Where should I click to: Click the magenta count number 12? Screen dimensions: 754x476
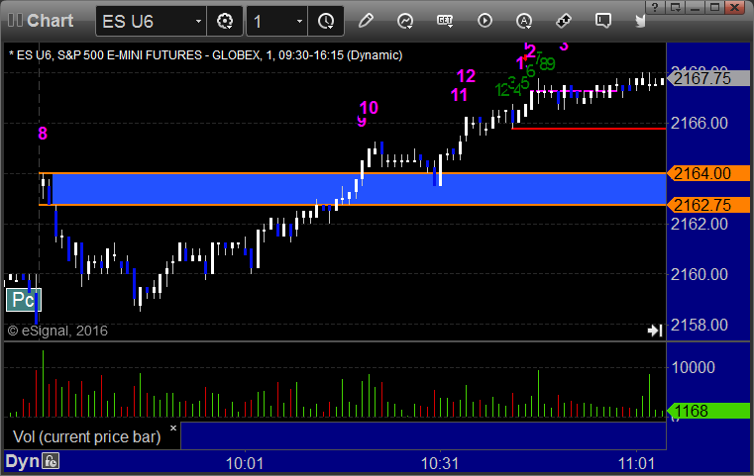[466, 76]
